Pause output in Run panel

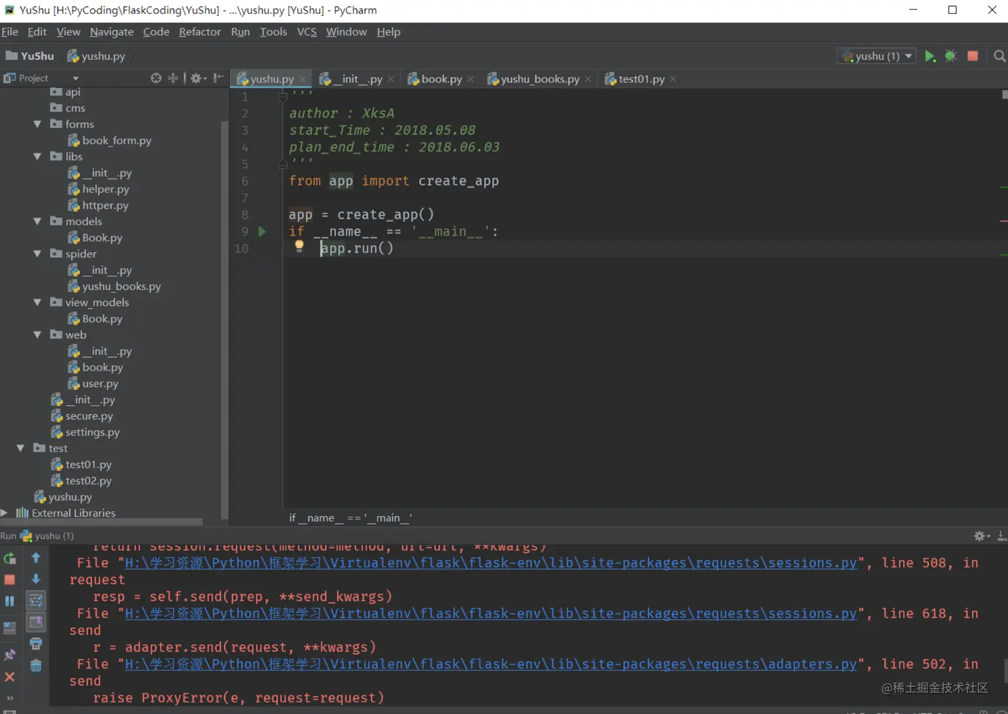(x=9, y=601)
